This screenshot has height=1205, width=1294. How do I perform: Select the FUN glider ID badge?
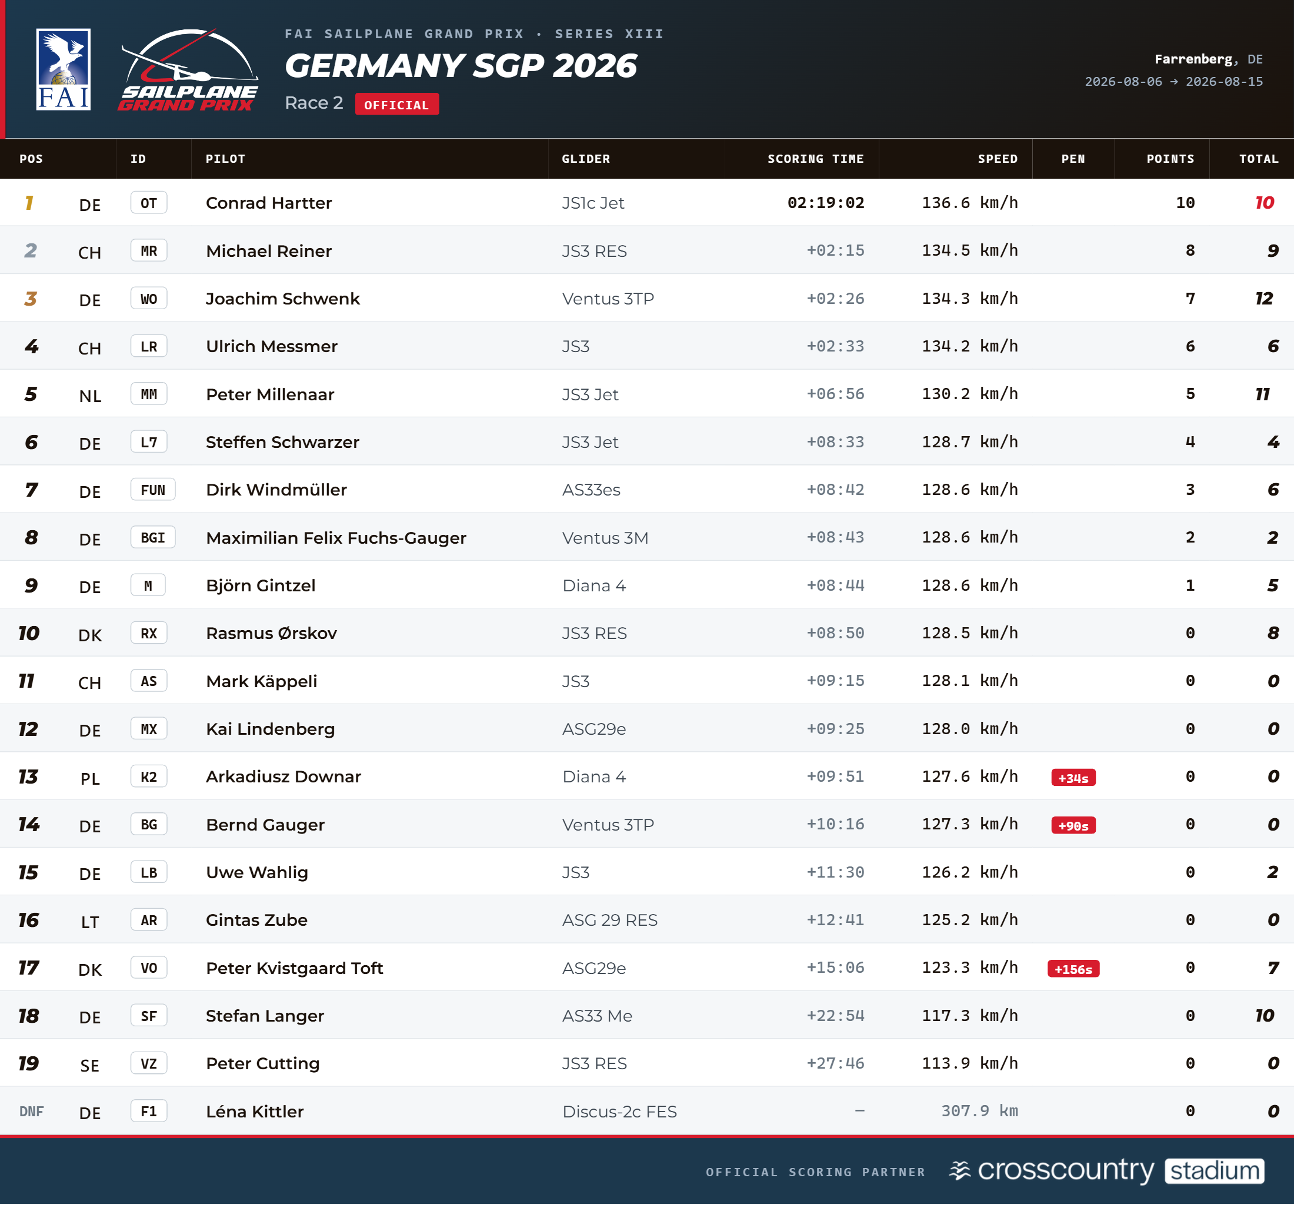(153, 490)
